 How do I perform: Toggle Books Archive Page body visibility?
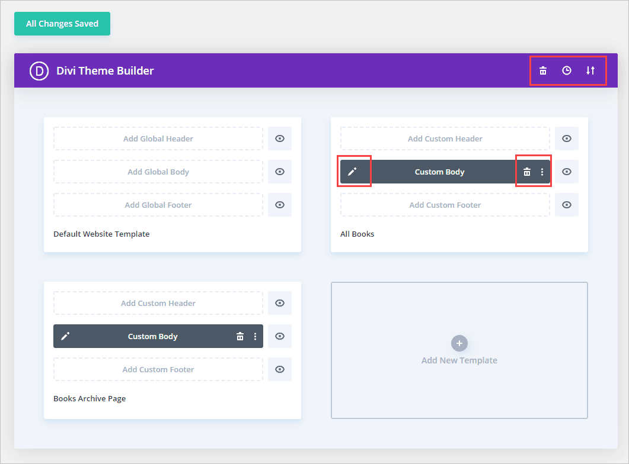[x=280, y=336]
